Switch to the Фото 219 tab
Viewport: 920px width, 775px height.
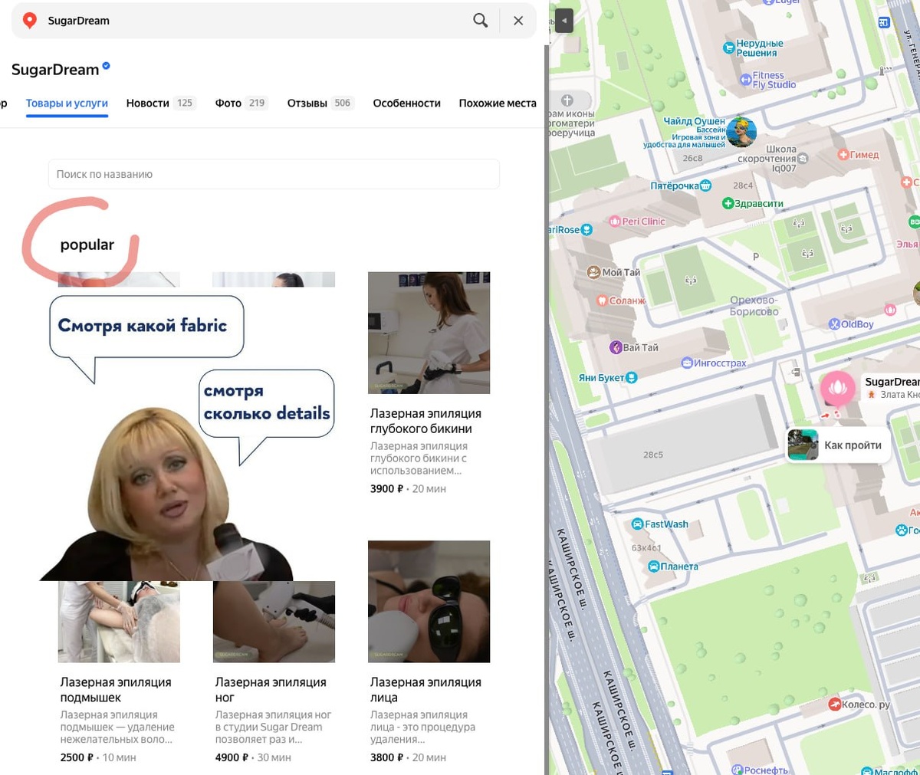pos(242,103)
